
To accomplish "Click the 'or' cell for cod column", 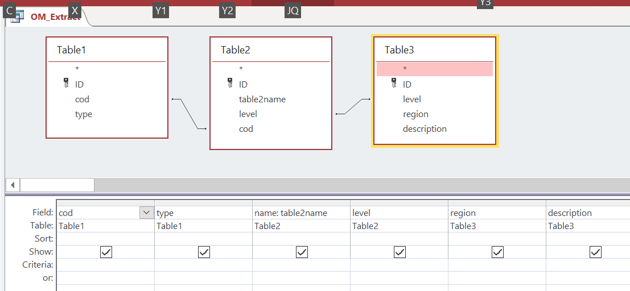I will pos(106,278).
